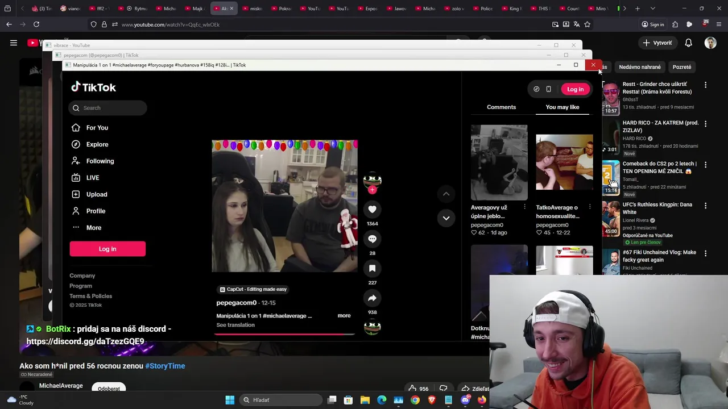
Task: Open TikTok comments via the speech bubble icon
Action: (372, 239)
